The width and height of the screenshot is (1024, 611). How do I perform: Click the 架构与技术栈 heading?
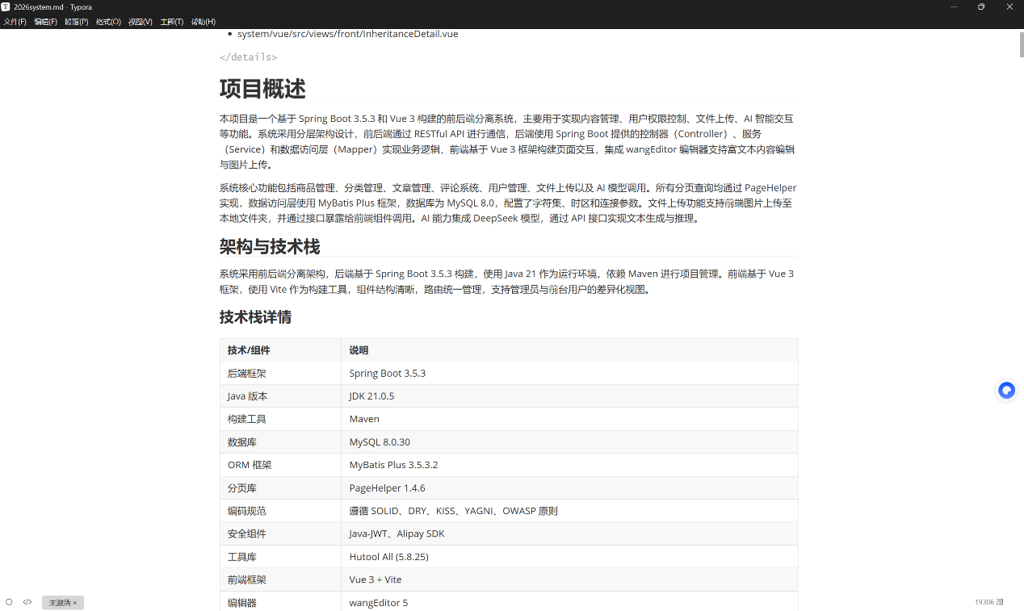(x=270, y=246)
